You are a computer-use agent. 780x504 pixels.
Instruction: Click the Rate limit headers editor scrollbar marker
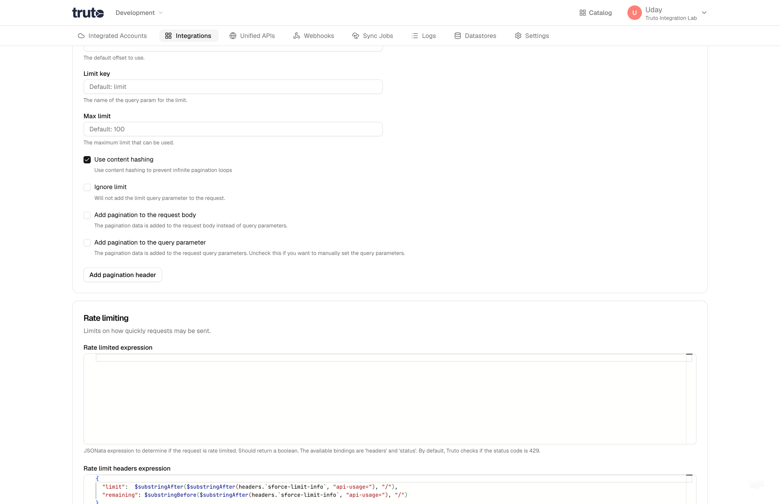689,475
